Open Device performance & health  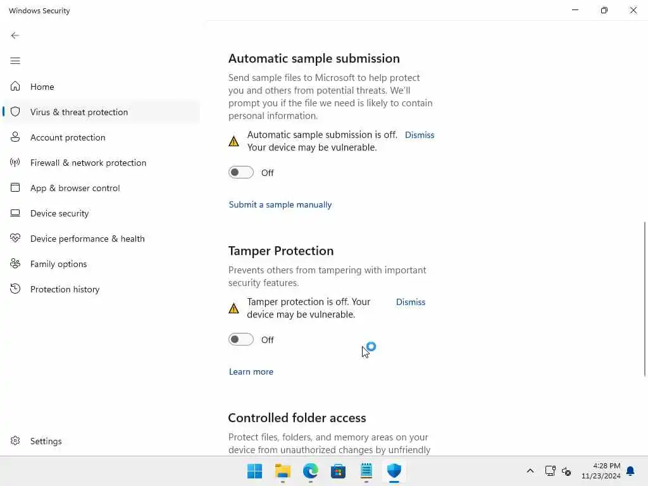[101, 239]
